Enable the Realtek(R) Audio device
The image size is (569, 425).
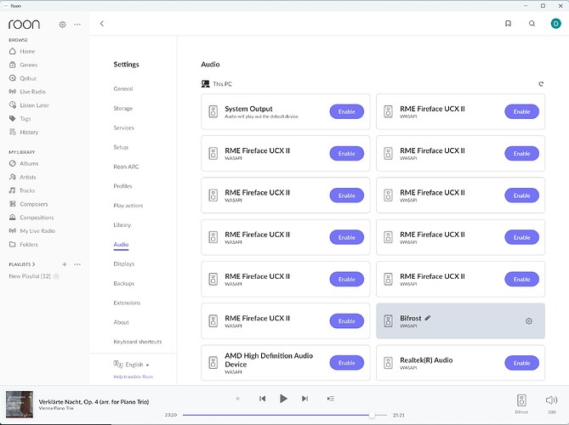(x=521, y=363)
